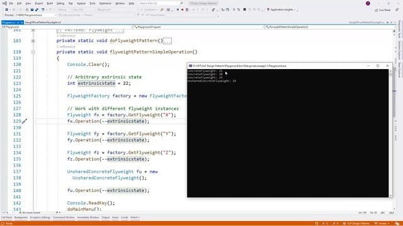
Task: Click the Visual Studio search box
Action: (x=161, y=3)
